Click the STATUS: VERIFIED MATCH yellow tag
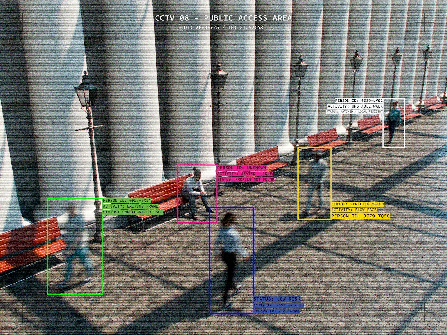 358,204
